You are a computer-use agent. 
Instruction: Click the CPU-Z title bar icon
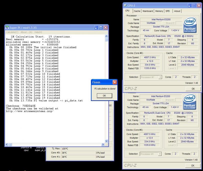click(x=125, y=5)
